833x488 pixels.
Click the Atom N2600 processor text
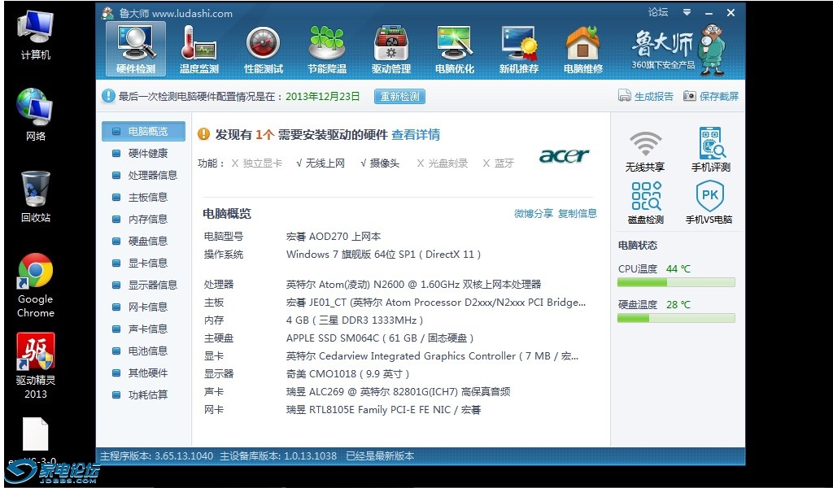click(x=414, y=285)
